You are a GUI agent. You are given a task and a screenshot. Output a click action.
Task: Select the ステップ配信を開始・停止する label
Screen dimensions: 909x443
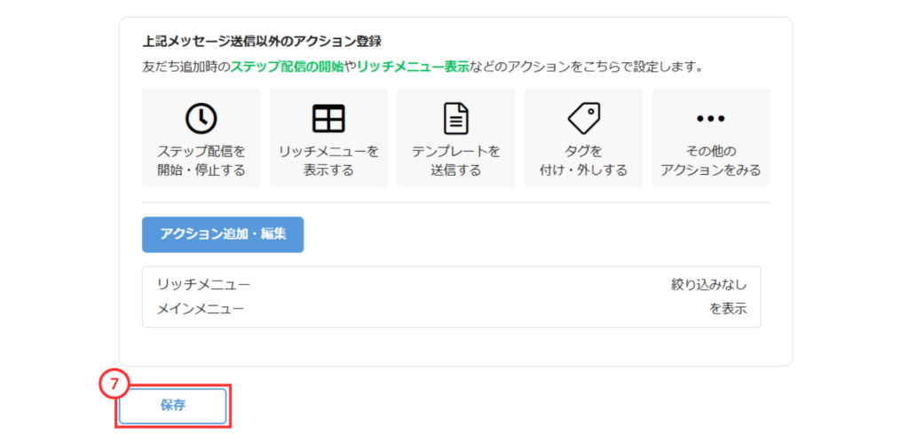201,161
